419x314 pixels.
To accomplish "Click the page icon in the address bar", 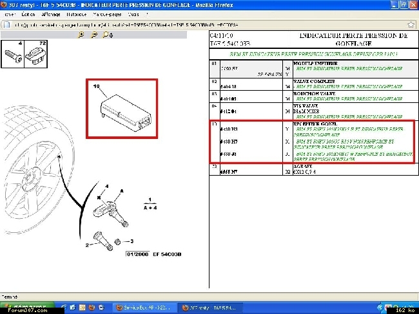I will (x=6, y=25).
